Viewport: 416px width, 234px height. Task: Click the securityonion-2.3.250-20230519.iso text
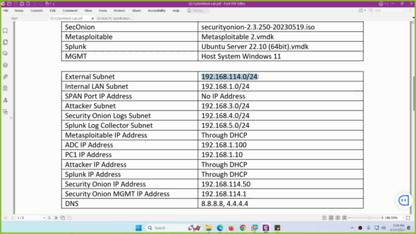(258, 27)
